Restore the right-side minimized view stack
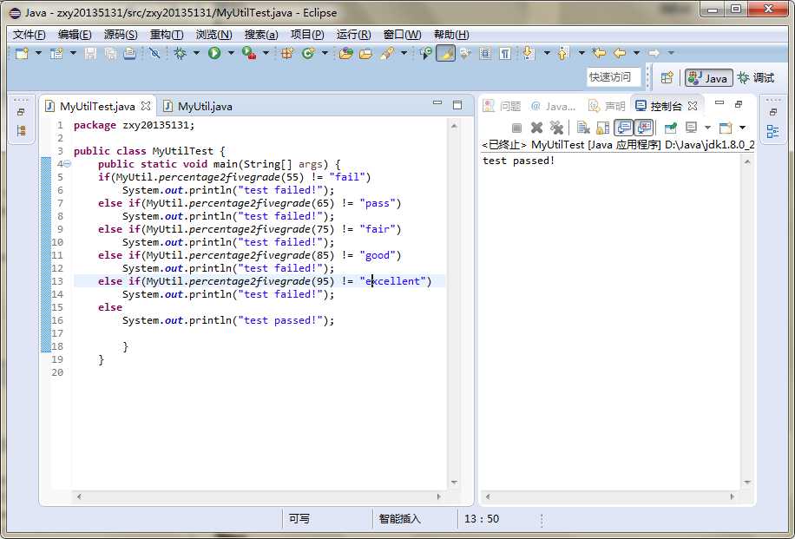Image resolution: width=795 pixels, height=539 pixels. 772,112
